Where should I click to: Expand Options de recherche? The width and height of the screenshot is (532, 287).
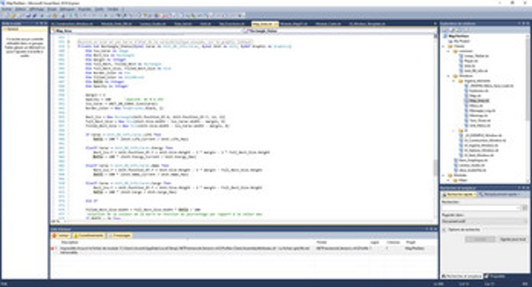coord(444,230)
